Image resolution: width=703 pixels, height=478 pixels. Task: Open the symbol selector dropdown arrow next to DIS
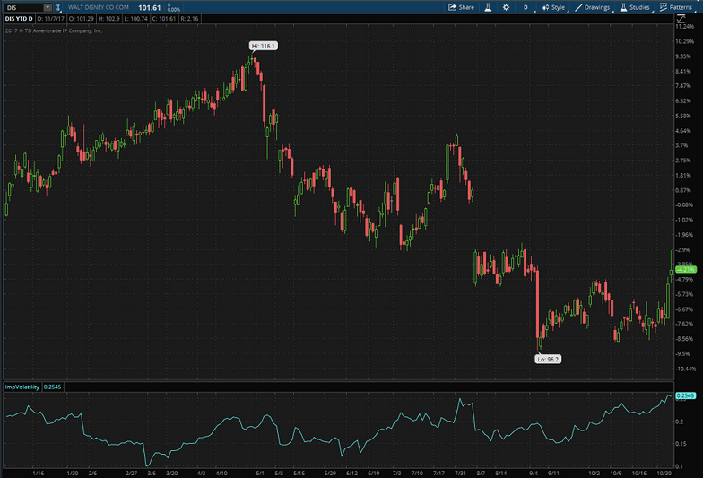click(47, 7)
